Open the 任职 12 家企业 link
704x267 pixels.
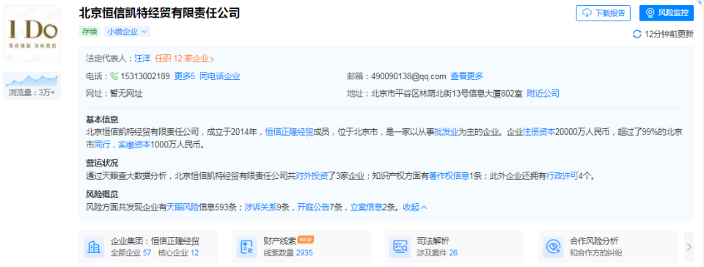pyautogui.click(x=184, y=59)
